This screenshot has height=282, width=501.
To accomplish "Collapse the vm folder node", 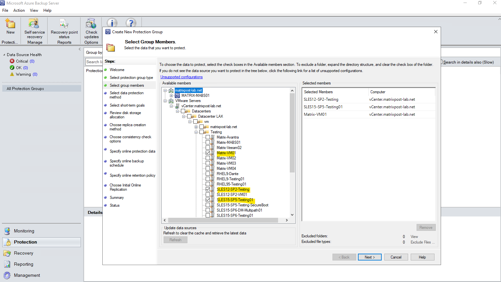I will [190, 122].
